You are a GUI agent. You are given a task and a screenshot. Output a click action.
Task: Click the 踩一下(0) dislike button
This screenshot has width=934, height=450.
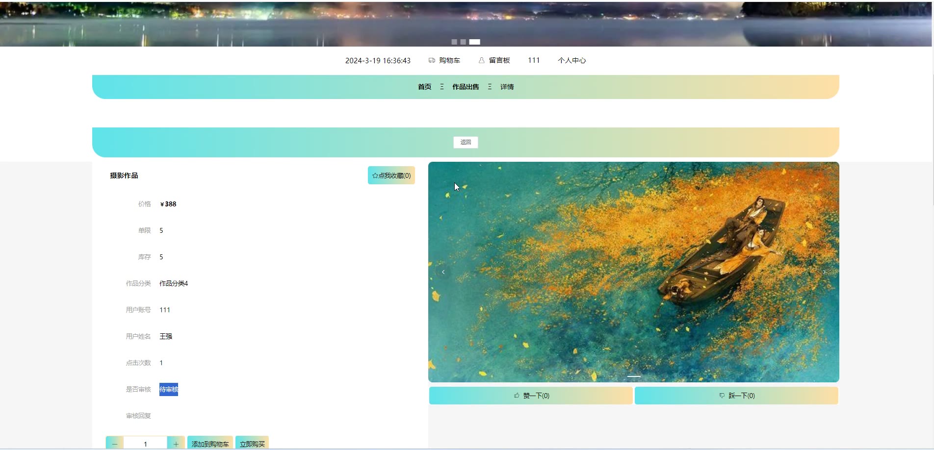click(x=736, y=396)
